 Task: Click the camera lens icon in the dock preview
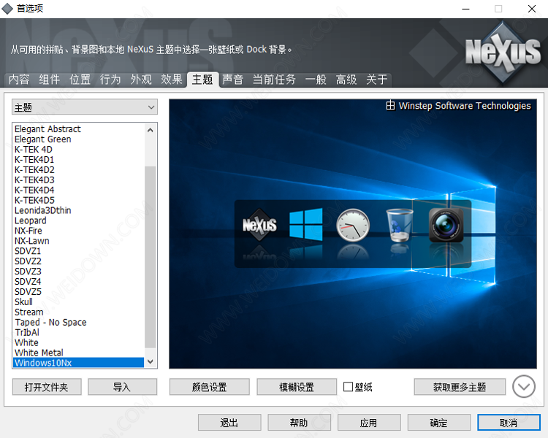coord(446,226)
